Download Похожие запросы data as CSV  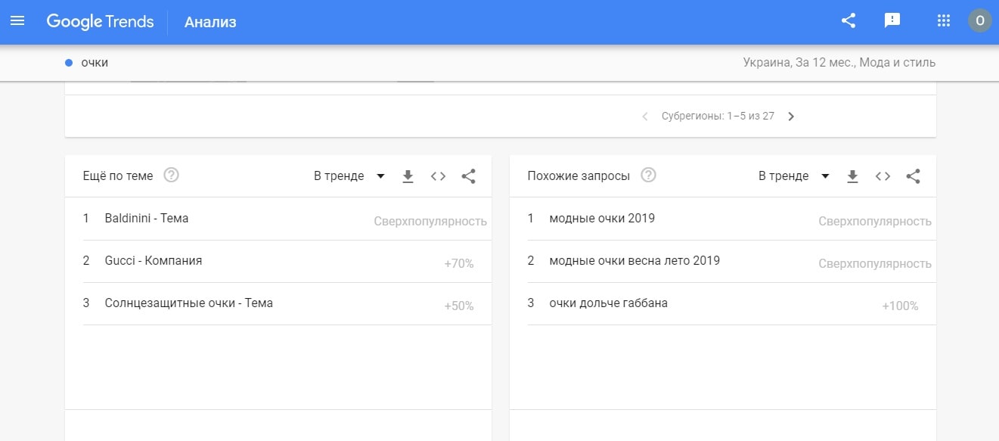tap(852, 176)
